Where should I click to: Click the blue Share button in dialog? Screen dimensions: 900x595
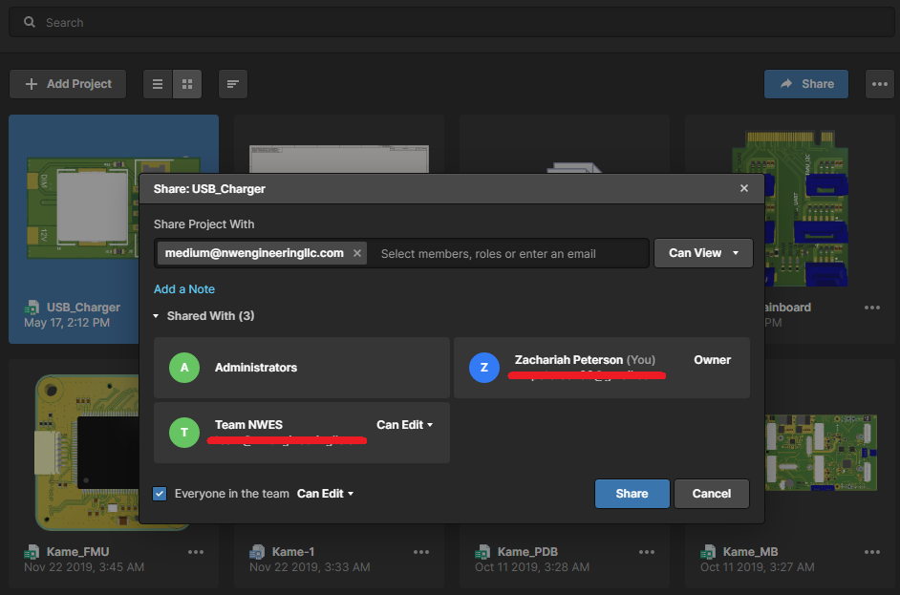click(x=632, y=494)
